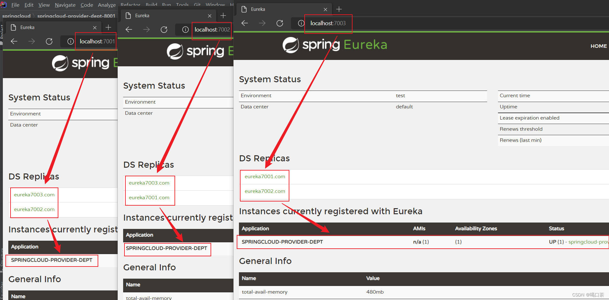Click 'Lease expiration enabled' row in 7003 window
The width and height of the screenshot is (609, 300).
click(553, 118)
